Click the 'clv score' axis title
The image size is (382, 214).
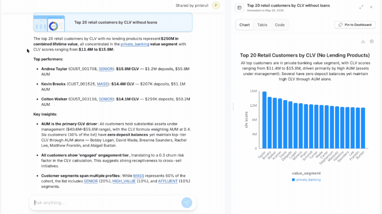coord(246,120)
